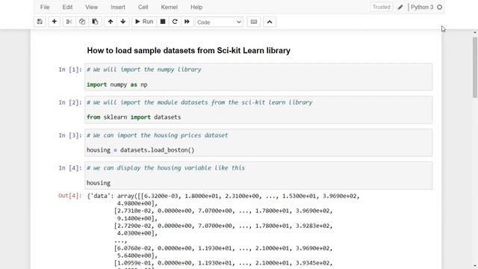Open the Kernel menu
Image resolution: width=478 pixels, height=269 pixels.
tap(170, 7)
